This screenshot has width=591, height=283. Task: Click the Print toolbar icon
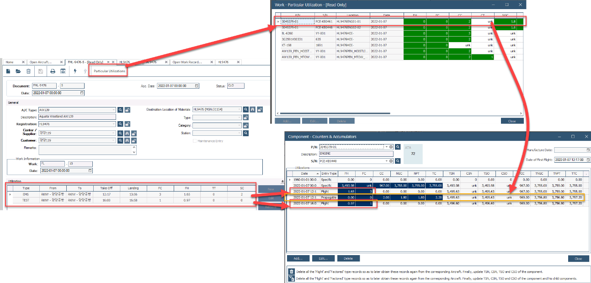click(53, 71)
